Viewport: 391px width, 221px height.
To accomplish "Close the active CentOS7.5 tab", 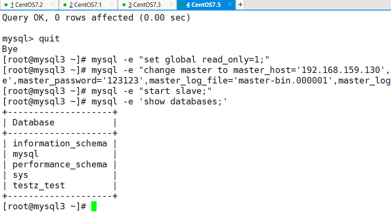I will 230,5.
